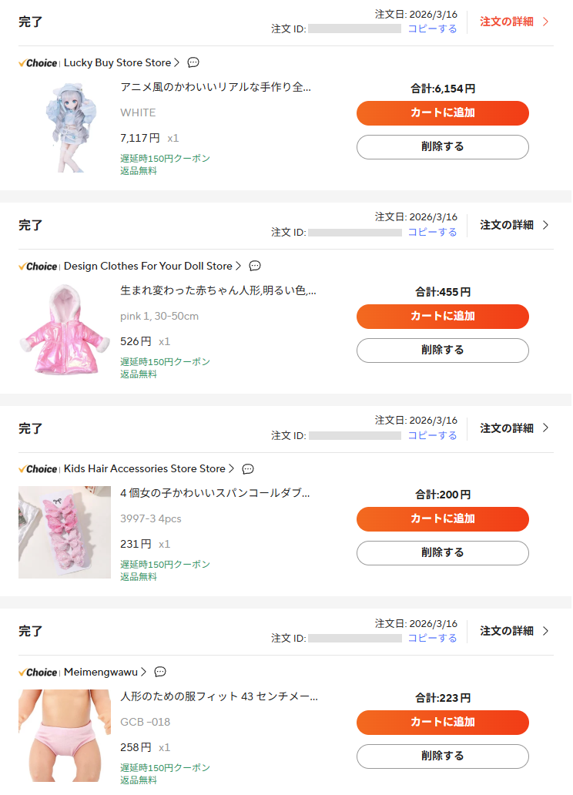The width and height of the screenshot is (573, 795).
Task: Open Lucky Buy Store Store page chevron
Action: [x=177, y=62]
